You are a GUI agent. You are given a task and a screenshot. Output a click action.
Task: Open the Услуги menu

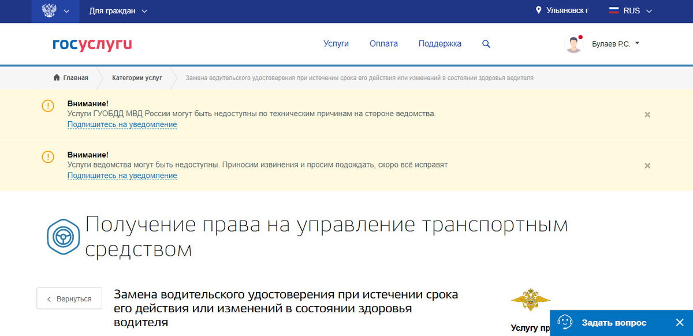pos(336,43)
